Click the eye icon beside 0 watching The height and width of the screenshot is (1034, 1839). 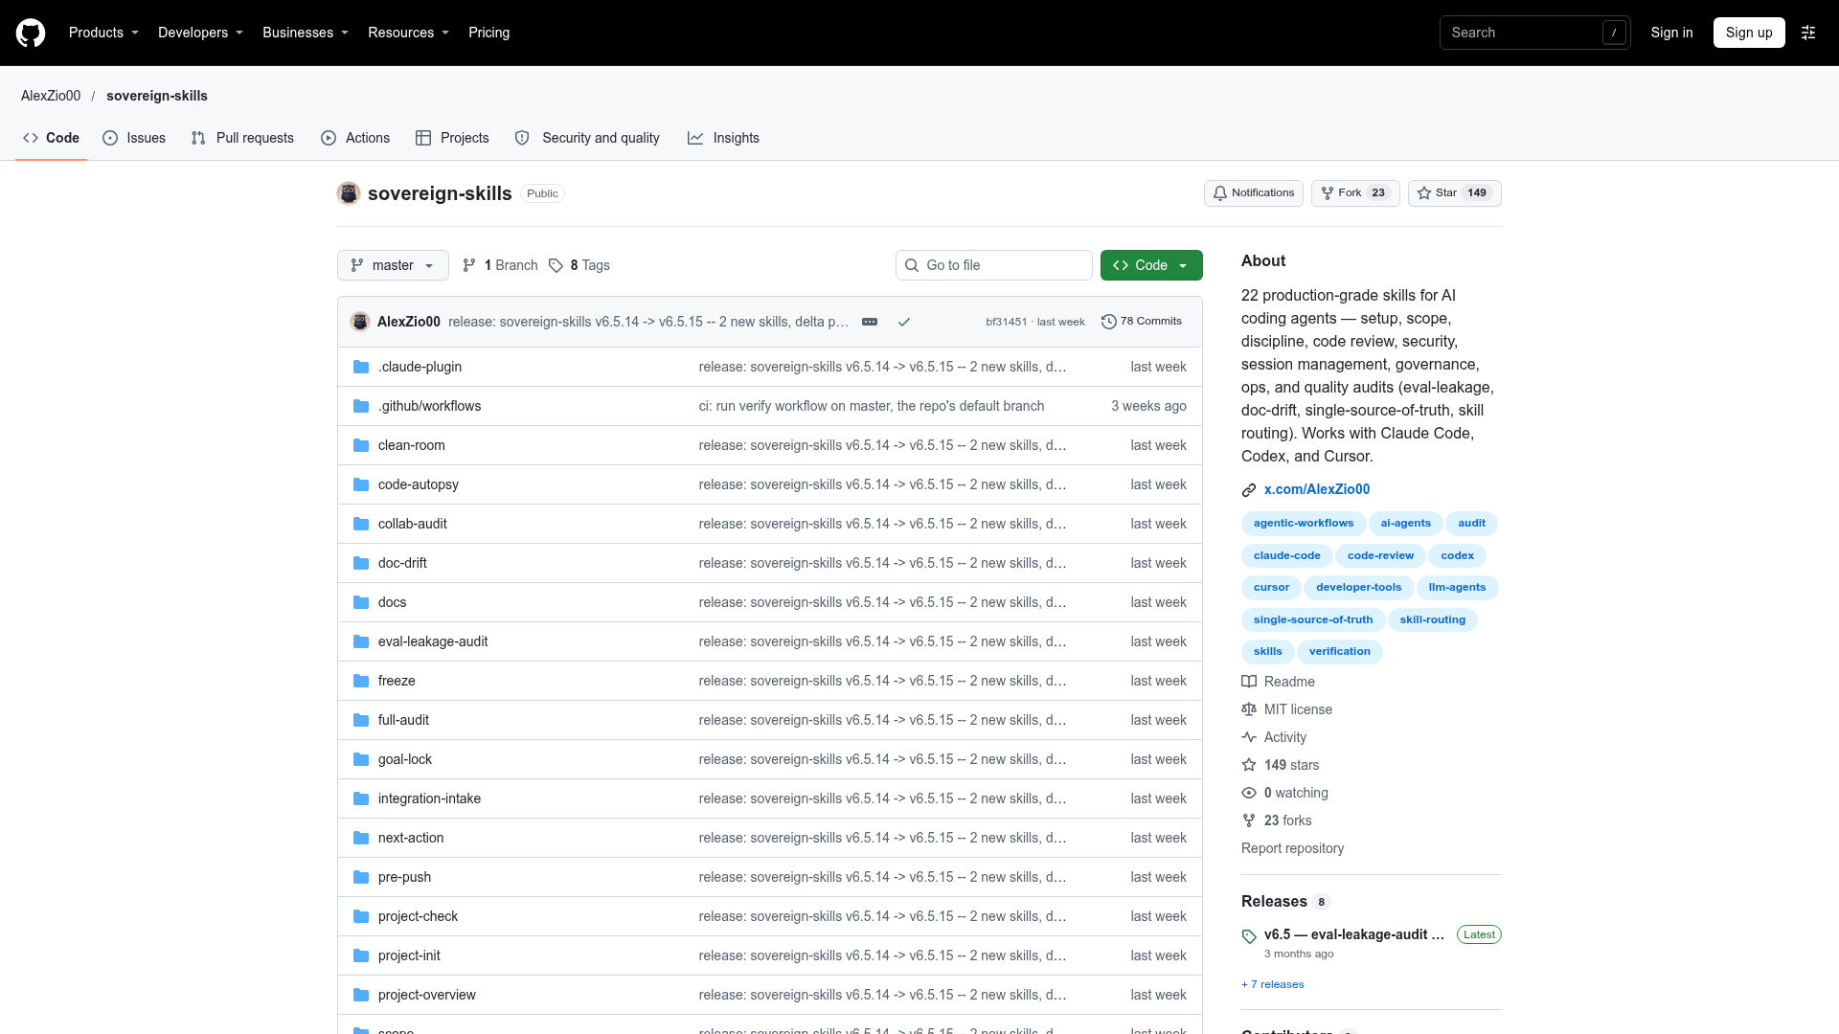click(1249, 793)
